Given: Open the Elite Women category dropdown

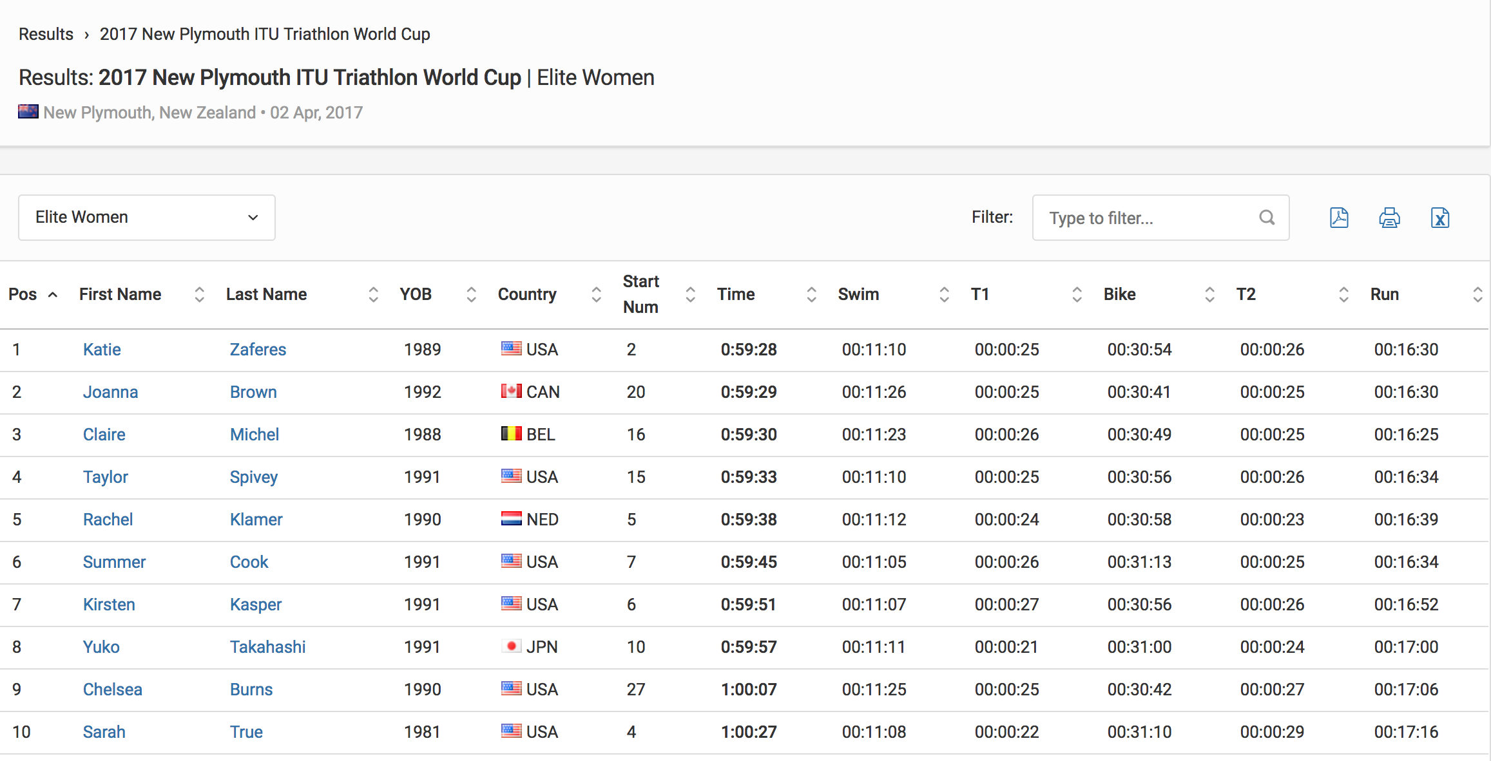Looking at the screenshot, I should [147, 218].
